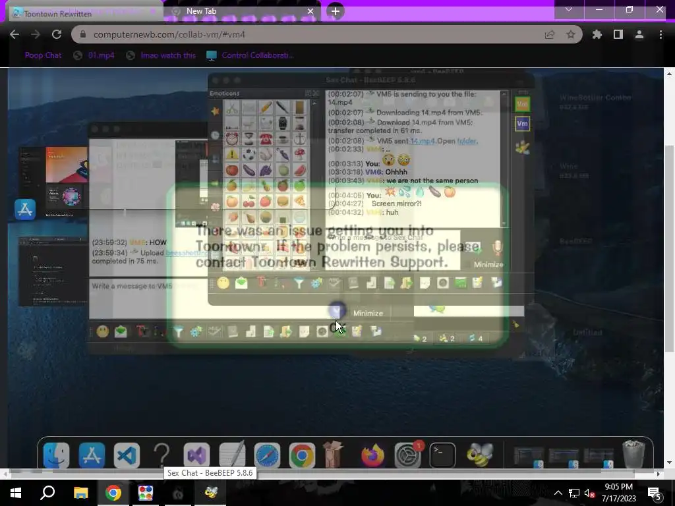The height and width of the screenshot is (506, 675).
Task: Click Minimize in Sex Chat window
Action: point(488,265)
